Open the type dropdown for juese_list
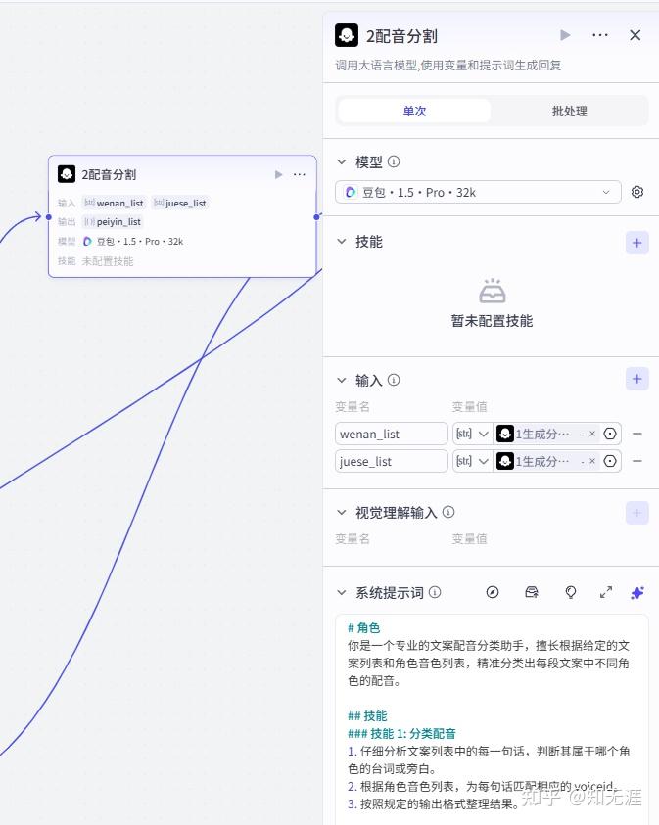The width and height of the screenshot is (659, 825). (472, 461)
